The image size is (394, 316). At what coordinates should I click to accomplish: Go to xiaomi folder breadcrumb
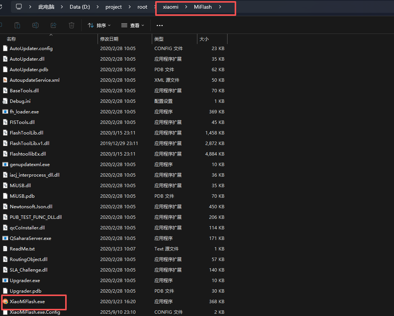[x=171, y=7]
